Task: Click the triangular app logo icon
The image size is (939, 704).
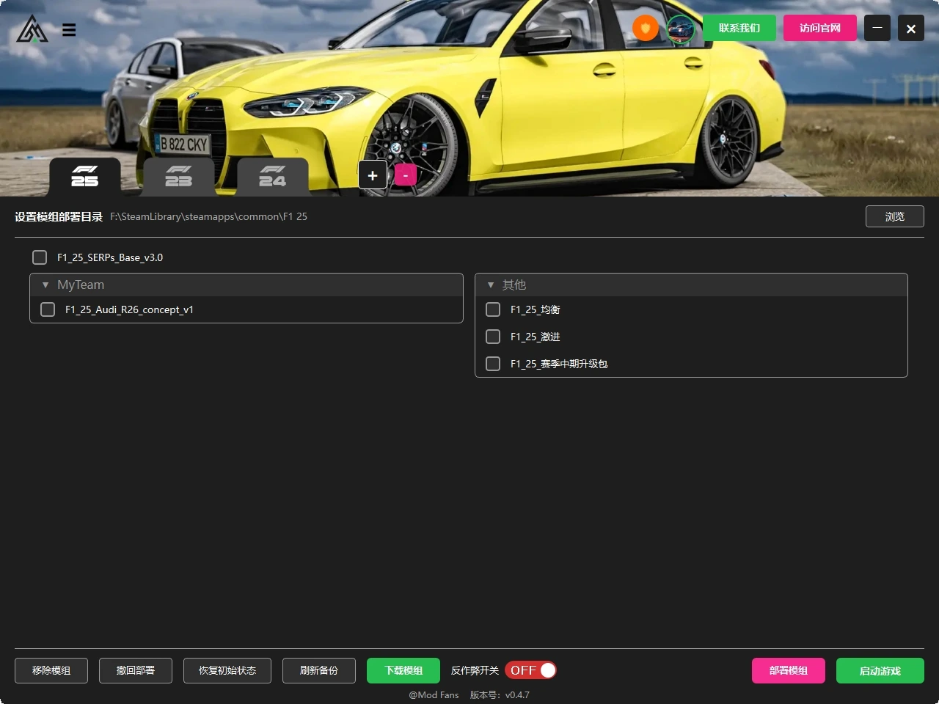Action: pos(32,29)
